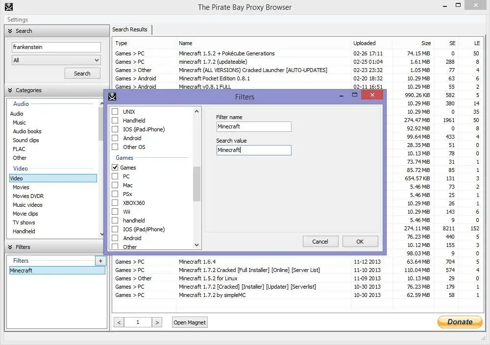Click the Donate button
Viewport: 490px width, 345px height.
[460, 322]
